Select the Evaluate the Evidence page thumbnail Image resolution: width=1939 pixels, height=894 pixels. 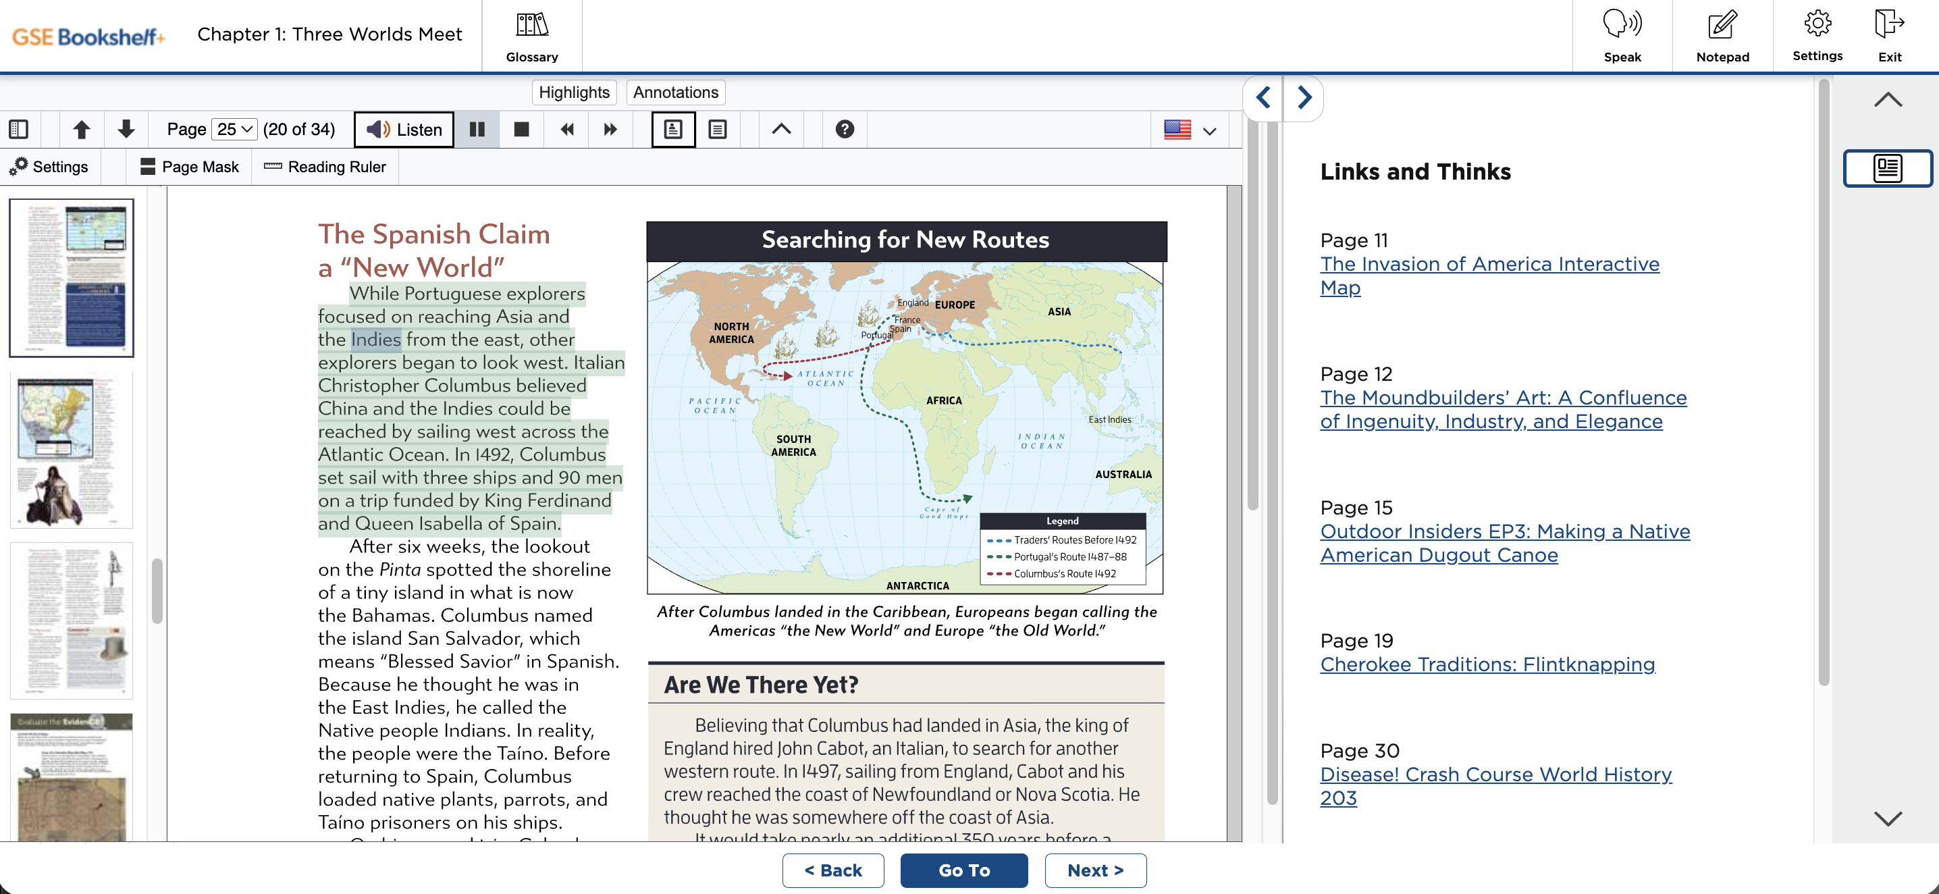(72, 777)
